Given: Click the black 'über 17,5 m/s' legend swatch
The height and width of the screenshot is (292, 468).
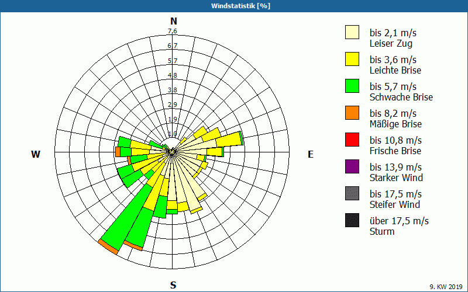Looking at the screenshot, I should pos(352,220).
